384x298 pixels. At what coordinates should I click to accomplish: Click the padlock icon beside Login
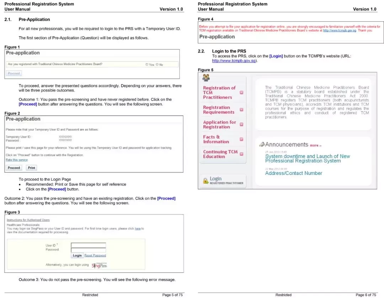(206, 181)
